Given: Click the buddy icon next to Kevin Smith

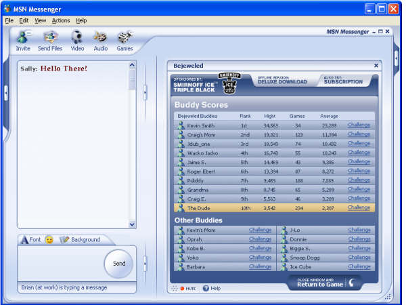Looking at the screenshot, I should click(x=181, y=125).
